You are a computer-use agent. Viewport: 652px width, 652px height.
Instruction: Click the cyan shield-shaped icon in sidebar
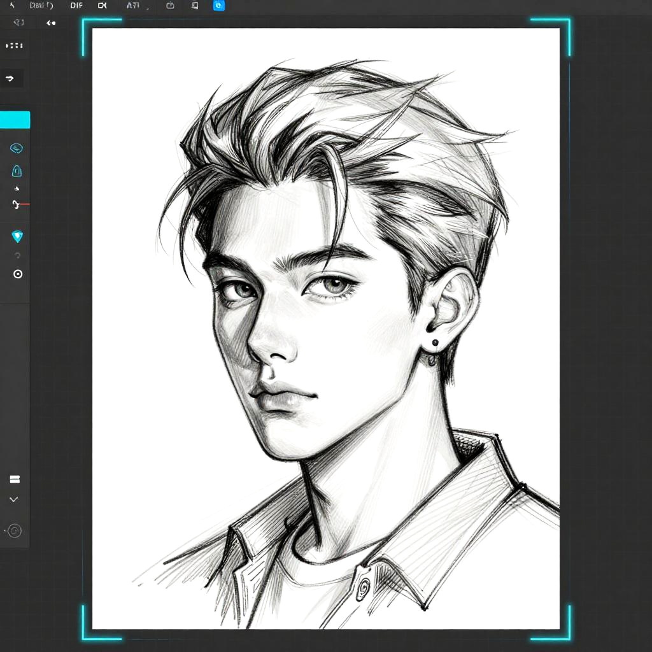pyautogui.click(x=17, y=237)
